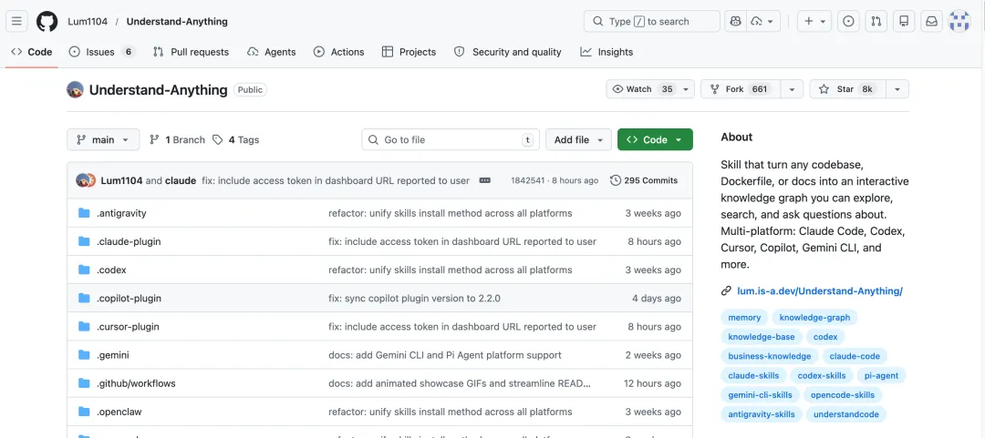Open the Insights tab

coord(607,52)
